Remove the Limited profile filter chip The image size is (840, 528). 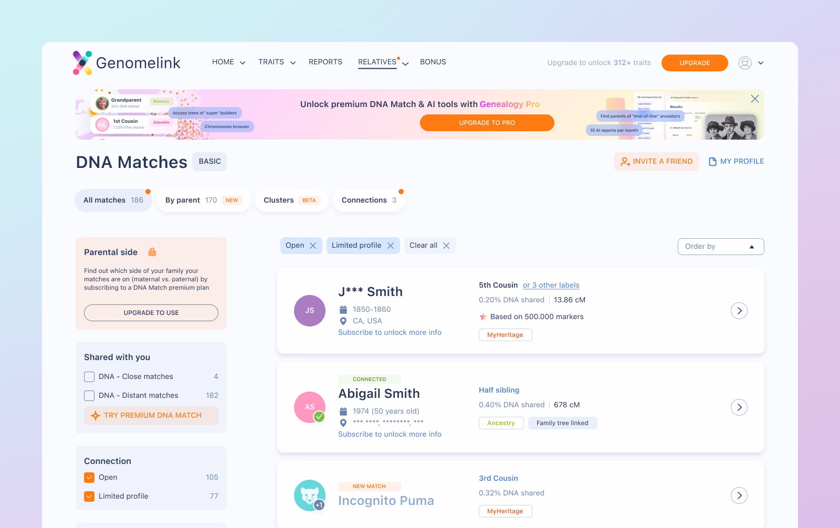click(391, 246)
